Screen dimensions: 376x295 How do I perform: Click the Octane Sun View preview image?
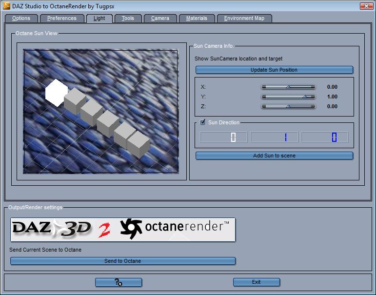(101, 111)
